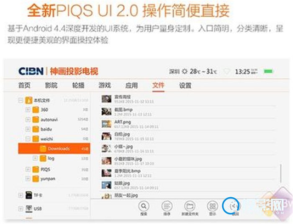Click the back (返回) icon
This screenshot has width=293, height=224.
(235, 206)
